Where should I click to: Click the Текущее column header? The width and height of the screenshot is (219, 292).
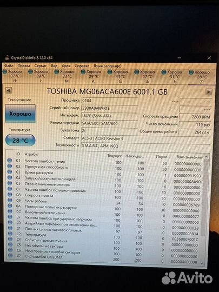click(115, 156)
